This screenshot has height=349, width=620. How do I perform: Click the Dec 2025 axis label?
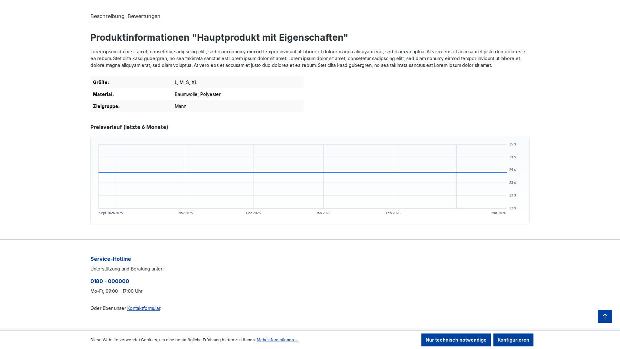click(253, 213)
